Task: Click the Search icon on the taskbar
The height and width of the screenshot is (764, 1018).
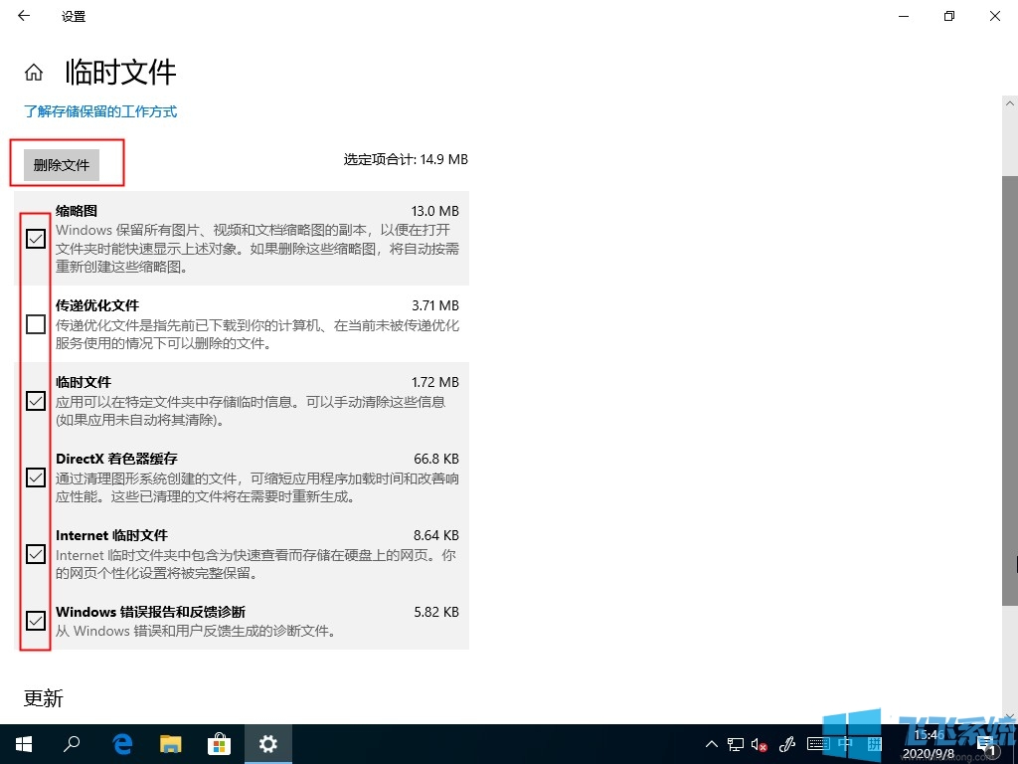Action: [x=72, y=743]
